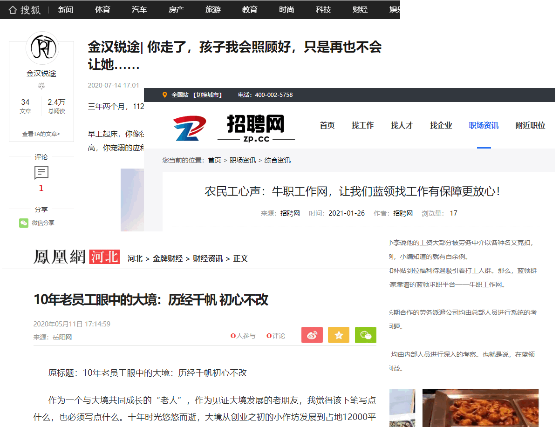Click the 0评论 link in Phoenix article

[x=276, y=336]
